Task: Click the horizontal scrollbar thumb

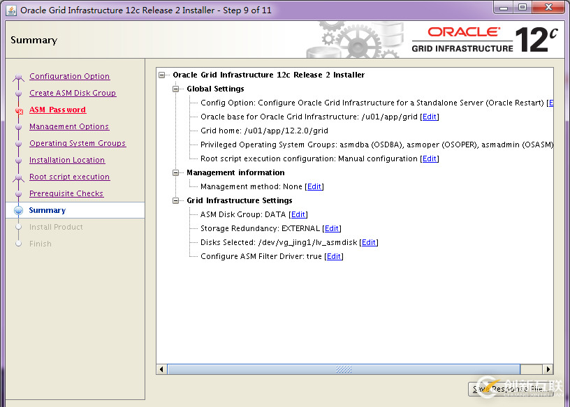Action: coord(344,369)
